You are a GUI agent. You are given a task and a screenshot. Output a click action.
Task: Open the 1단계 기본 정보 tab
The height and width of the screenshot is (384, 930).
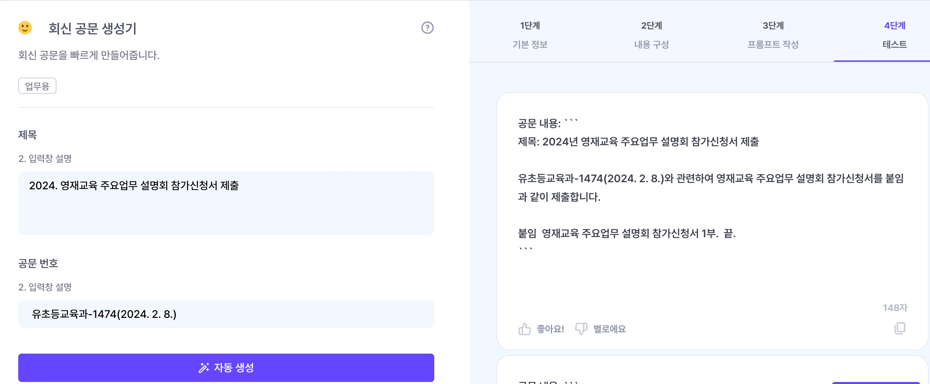click(x=530, y=35)
